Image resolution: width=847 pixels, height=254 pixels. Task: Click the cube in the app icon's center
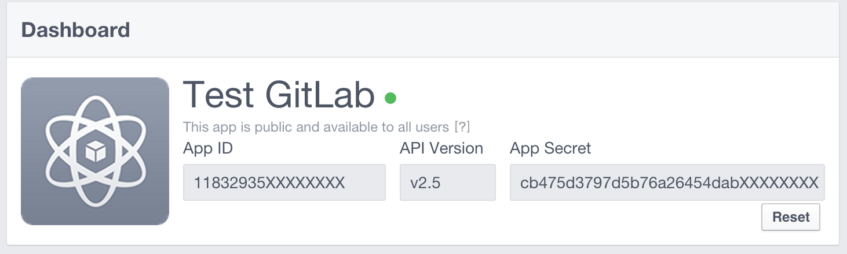click(94, 152)
